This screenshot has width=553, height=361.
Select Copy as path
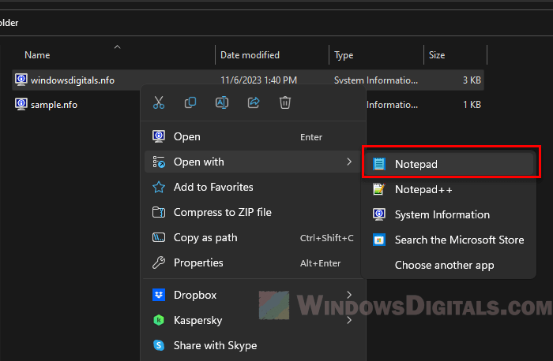(x=252, y=237)
